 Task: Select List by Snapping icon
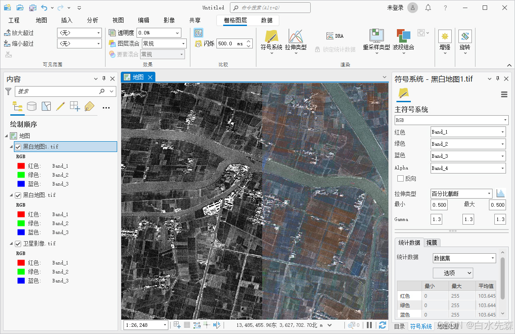[x=75, y=106]
